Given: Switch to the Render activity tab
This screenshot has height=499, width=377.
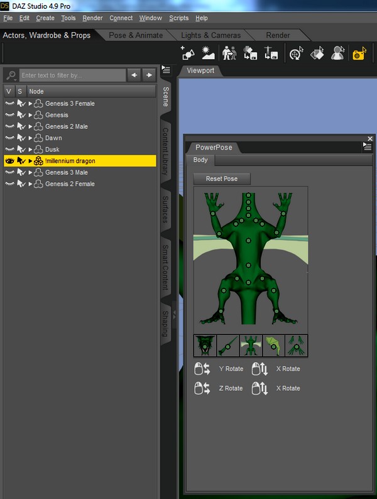Looking at the screenshot, I should 278,35.
